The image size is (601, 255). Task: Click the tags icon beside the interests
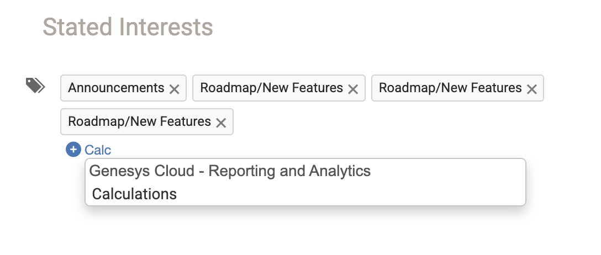coord(35,86)
